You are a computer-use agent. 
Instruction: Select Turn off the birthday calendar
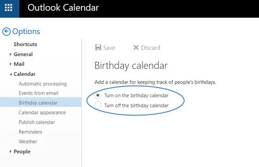98,105
